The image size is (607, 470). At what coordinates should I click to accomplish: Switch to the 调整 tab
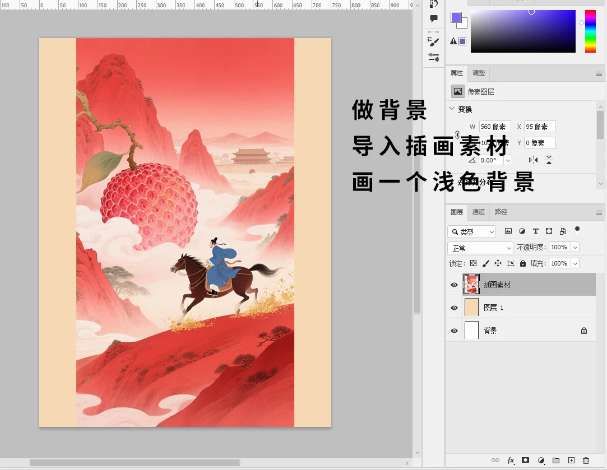pyautogui.click(x=479, y=73)
